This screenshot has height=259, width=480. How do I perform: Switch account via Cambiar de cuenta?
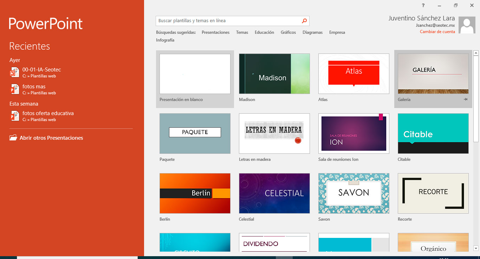(x=437, y=32)
